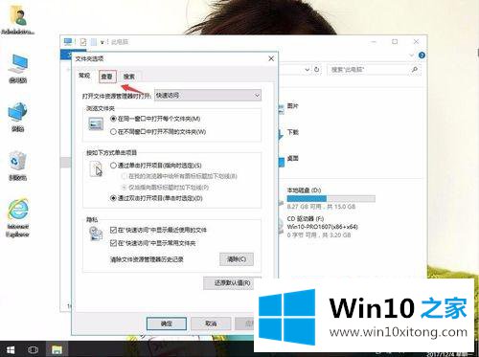The height and width of the screenshot is (357, 479).
Task: Select 通过单击打开项目(指向时选定) option
Action: (156, 166)
